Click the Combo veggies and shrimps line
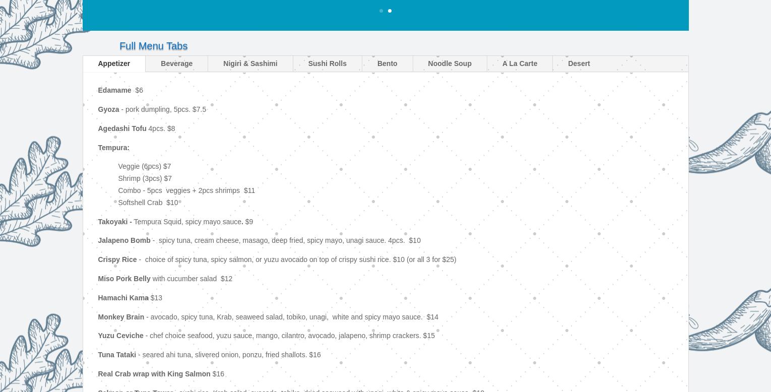The image size is (771, 392). click(x=186, y=190)
